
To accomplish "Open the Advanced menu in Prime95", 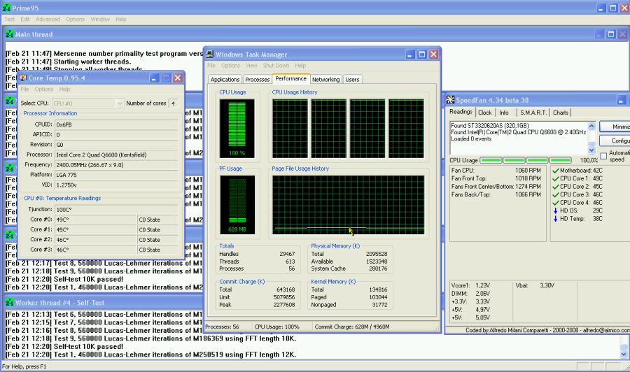I will point(48,19).
